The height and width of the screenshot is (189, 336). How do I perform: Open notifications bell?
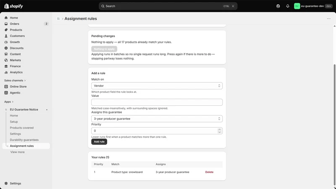click(288, 6)
